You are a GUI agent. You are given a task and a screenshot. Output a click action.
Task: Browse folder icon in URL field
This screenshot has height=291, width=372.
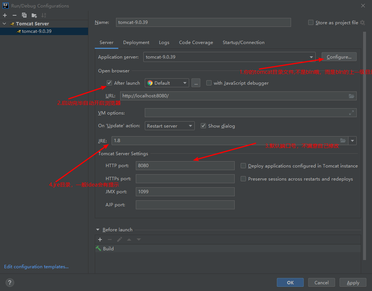click(351, 96)
